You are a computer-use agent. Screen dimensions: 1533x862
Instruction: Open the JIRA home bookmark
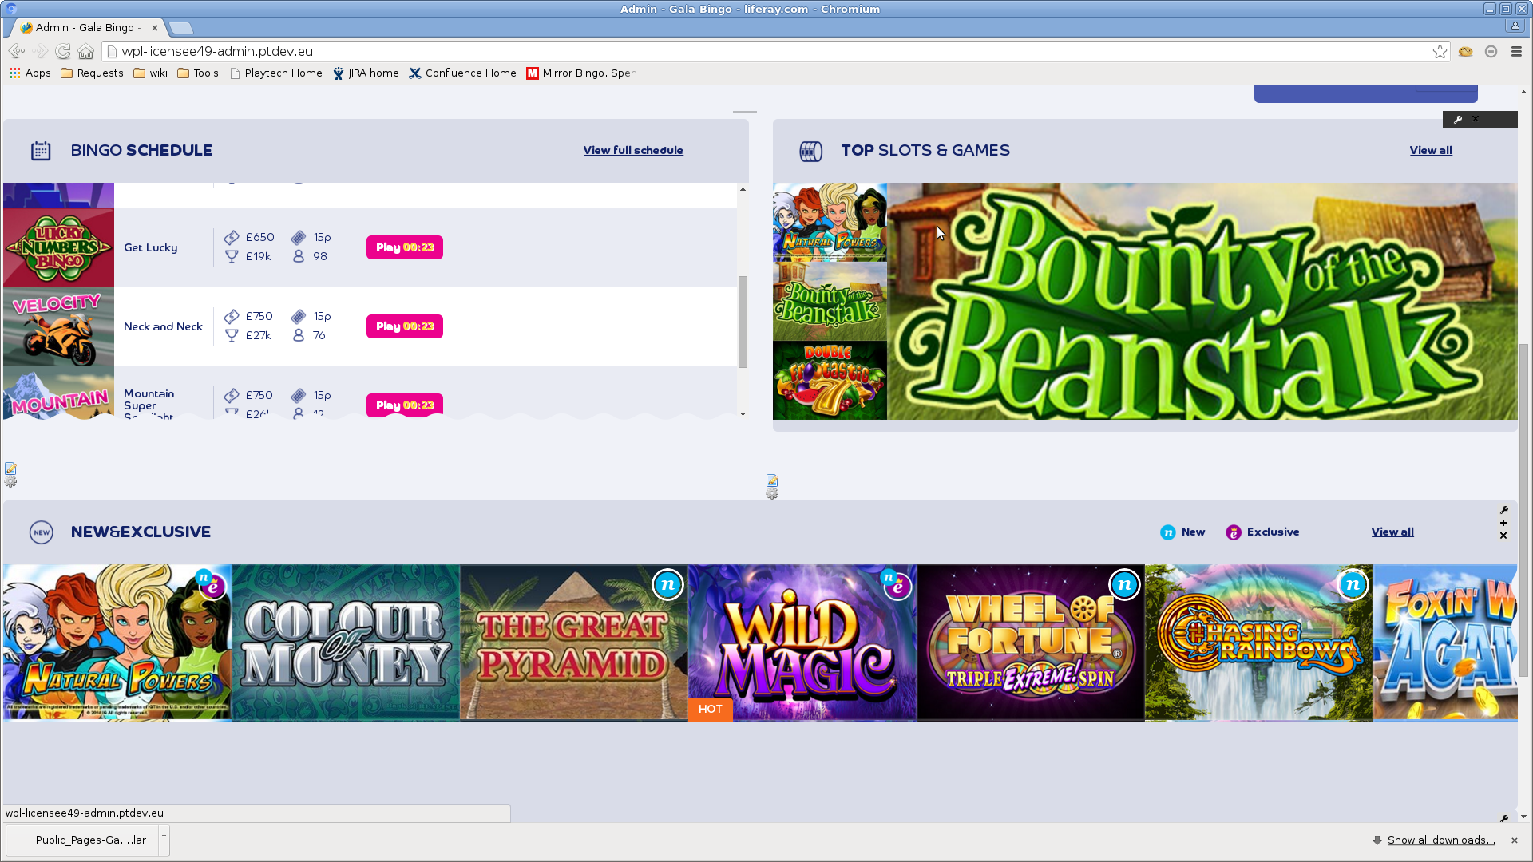pyautogui.click(x=366, y=73)
